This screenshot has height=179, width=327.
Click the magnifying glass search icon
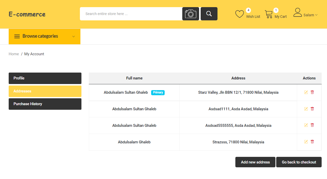[x=209, y=13]
